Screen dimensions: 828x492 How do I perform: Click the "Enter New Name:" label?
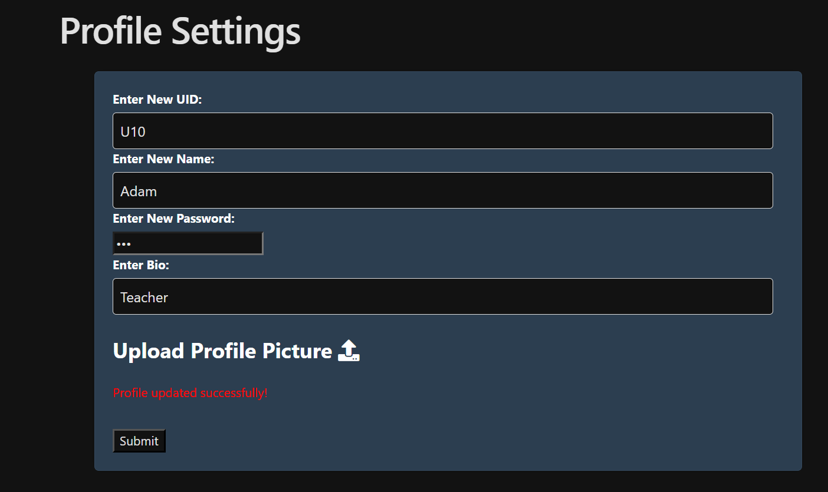163,159
